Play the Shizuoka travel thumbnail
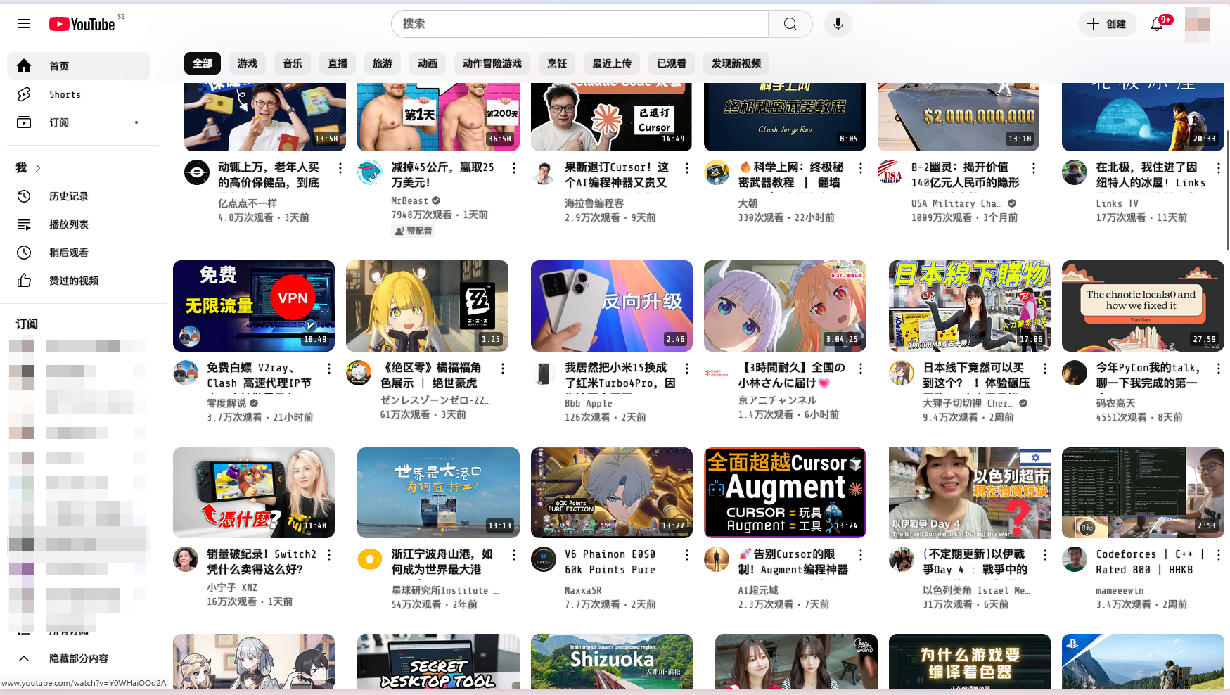Screen dimensions: 1230x695 [x=612, y=661]
